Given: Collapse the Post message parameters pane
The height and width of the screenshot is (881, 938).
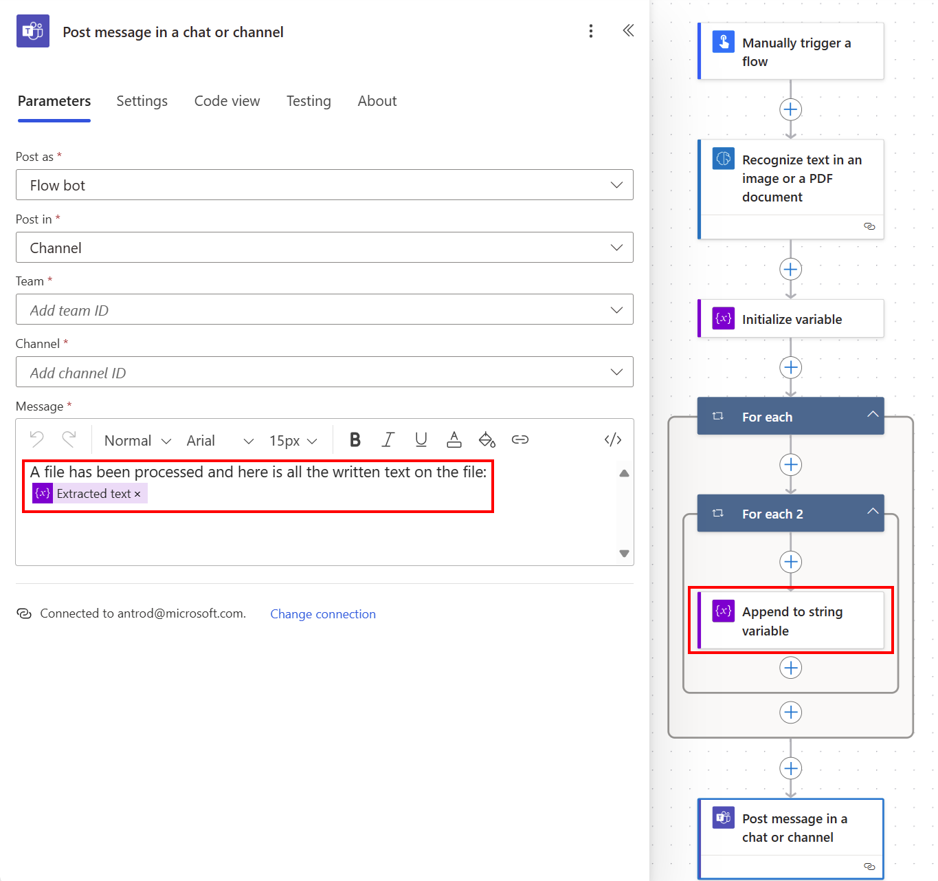Looking at the screenshot, I should (x=628, y=30).
